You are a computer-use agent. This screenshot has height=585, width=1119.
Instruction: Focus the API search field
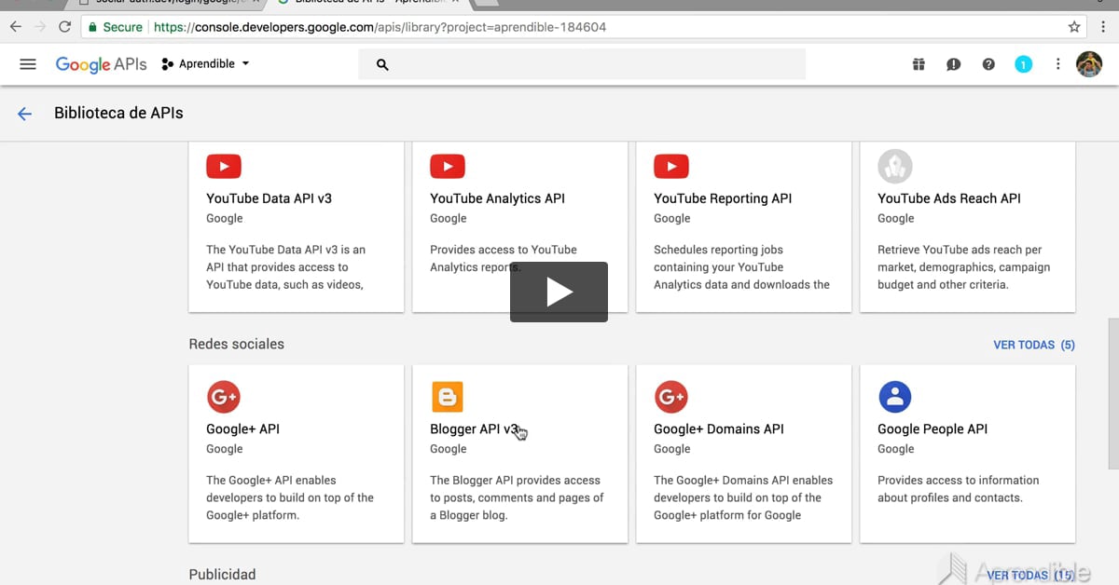click(582, 64)
